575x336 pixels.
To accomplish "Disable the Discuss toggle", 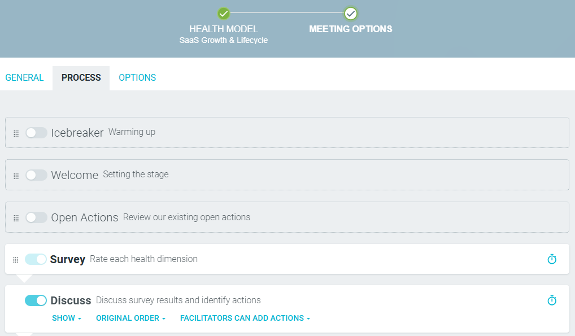I will click(x=36, y=300).
